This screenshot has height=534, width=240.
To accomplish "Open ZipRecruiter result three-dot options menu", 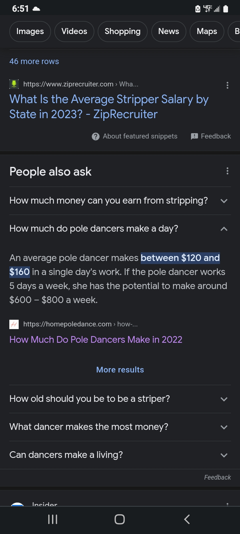I will pos(227,85).
